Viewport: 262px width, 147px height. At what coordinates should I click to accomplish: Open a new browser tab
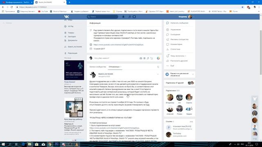69,2
